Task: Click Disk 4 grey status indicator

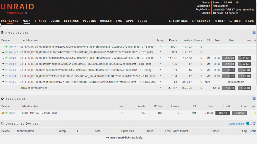Action: pyautogui.click(x=6, y=76)
